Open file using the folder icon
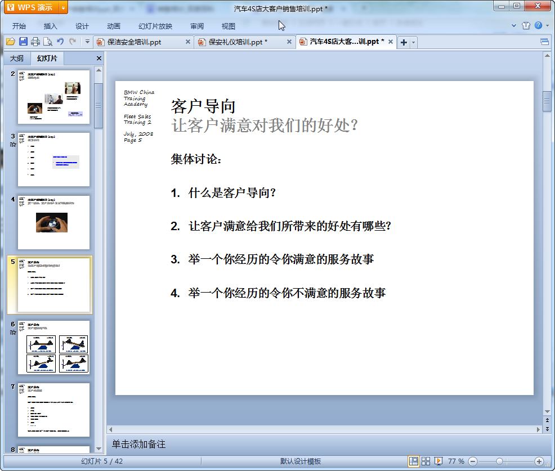Image resolution: width=555 pixels, height=471 pixels. click(x=11, y=42)
